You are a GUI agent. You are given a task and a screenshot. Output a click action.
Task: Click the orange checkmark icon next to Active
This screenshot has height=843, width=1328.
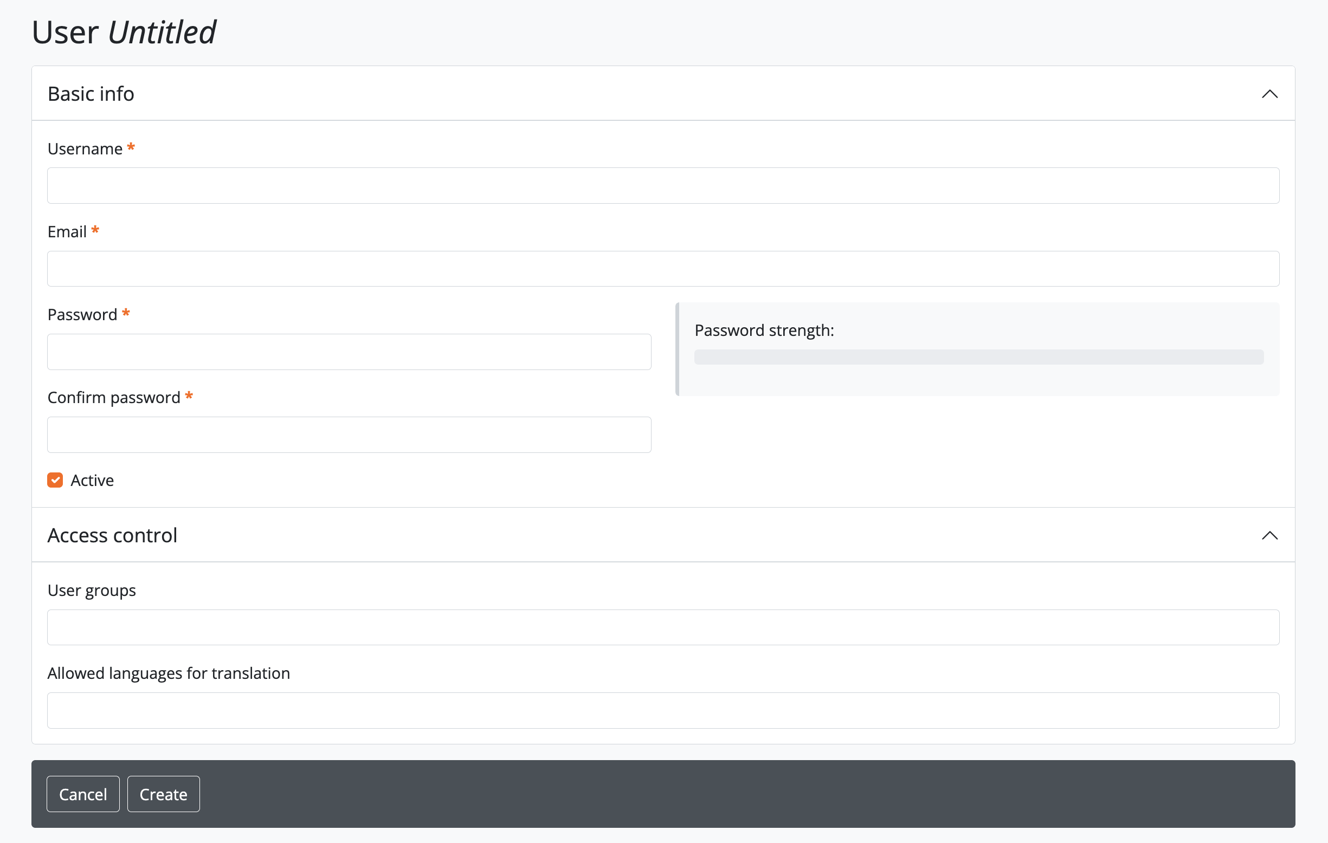pyautogui.click(x=55, y=479)
